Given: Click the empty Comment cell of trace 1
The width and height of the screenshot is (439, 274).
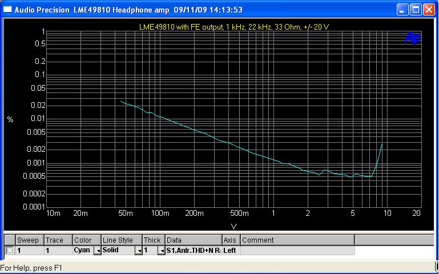Looking at the screenshot, I should click(x=297, y=251).
